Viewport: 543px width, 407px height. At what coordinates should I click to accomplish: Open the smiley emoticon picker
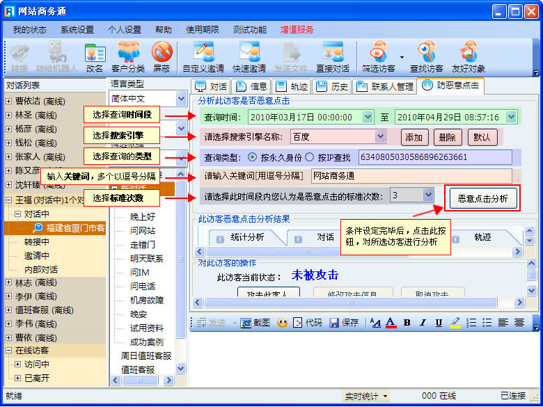(282, 323)
